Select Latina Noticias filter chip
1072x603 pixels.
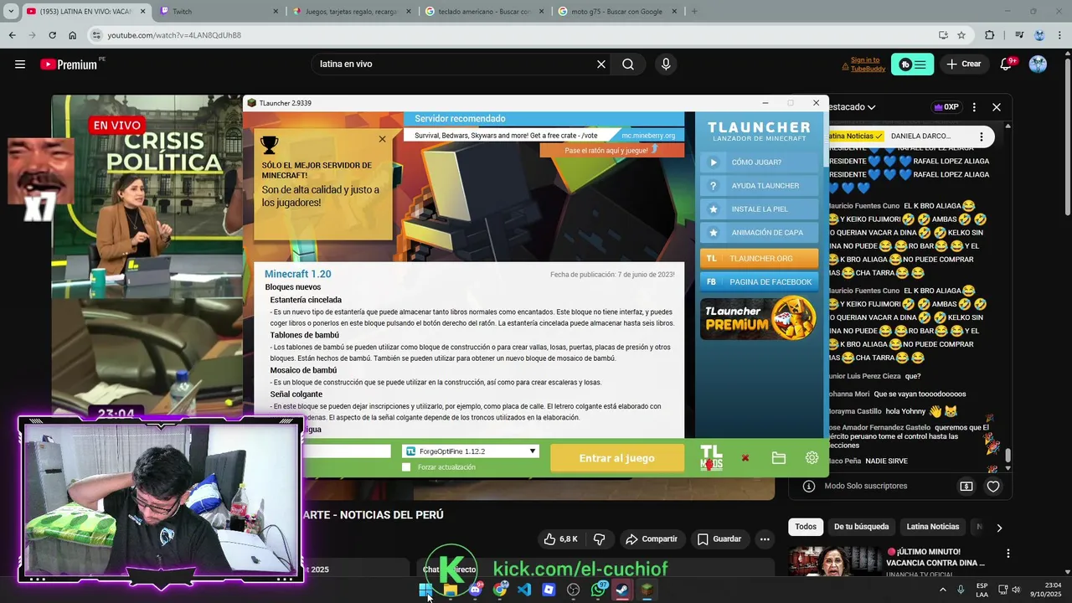pyautogui.click(x=933, y=527)
